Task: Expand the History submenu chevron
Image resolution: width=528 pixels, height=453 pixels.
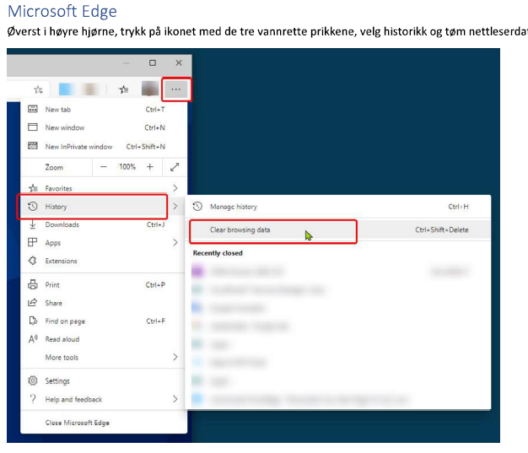Action: [175, 206]
